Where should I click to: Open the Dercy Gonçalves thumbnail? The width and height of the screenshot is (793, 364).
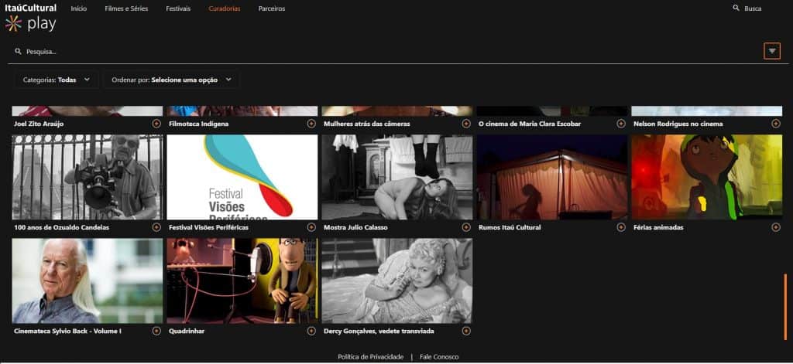[x=397, y=281]
